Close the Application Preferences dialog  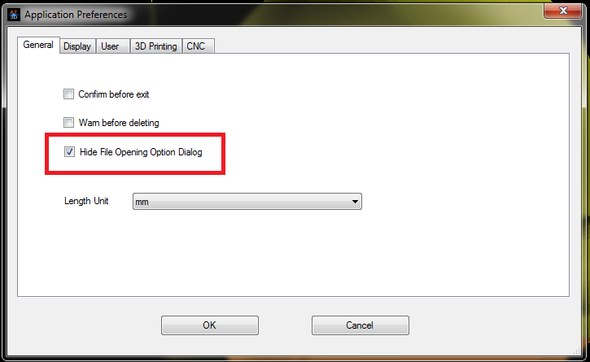562,11
